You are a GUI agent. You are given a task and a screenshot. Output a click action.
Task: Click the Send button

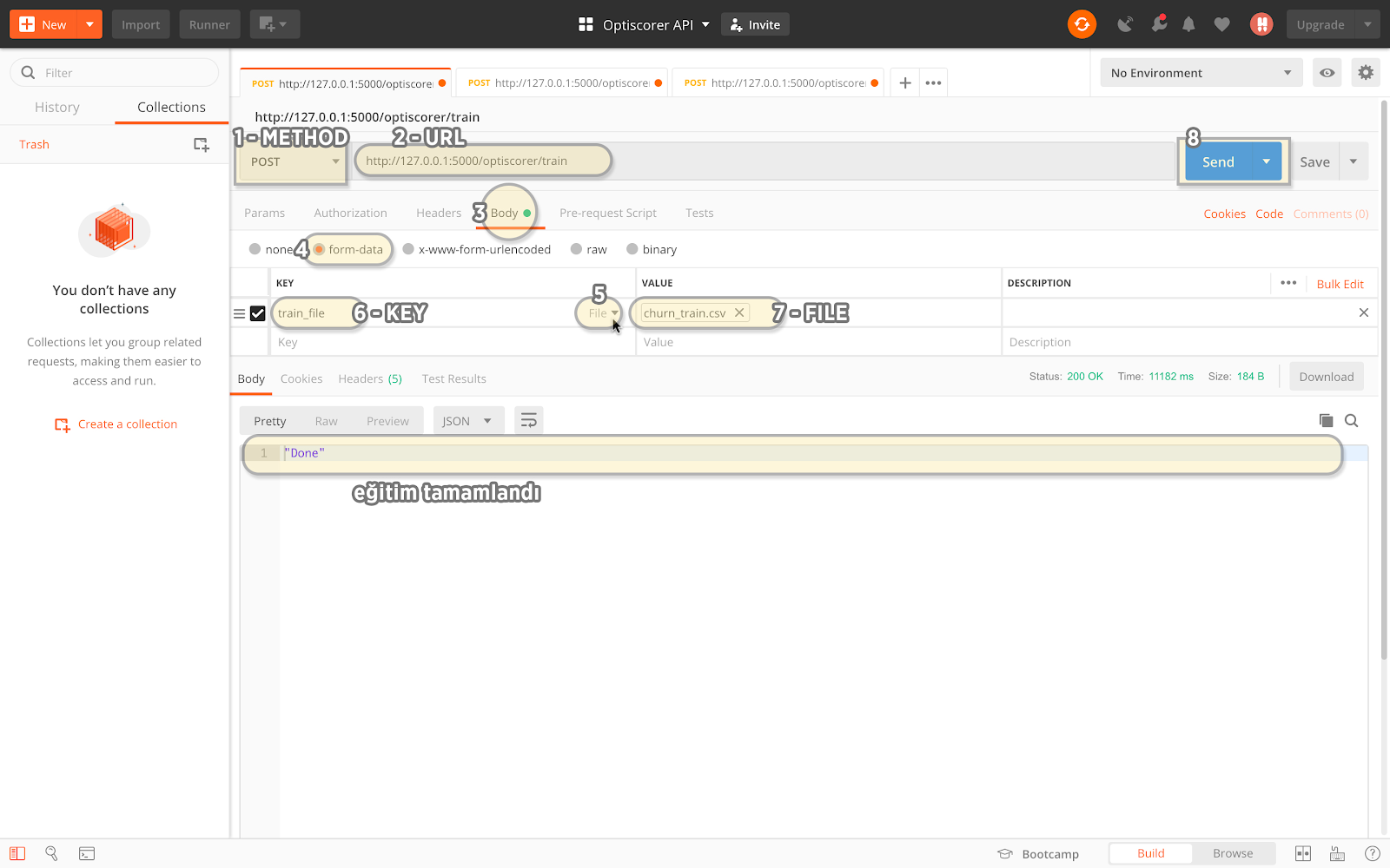tap(1218, 161)
